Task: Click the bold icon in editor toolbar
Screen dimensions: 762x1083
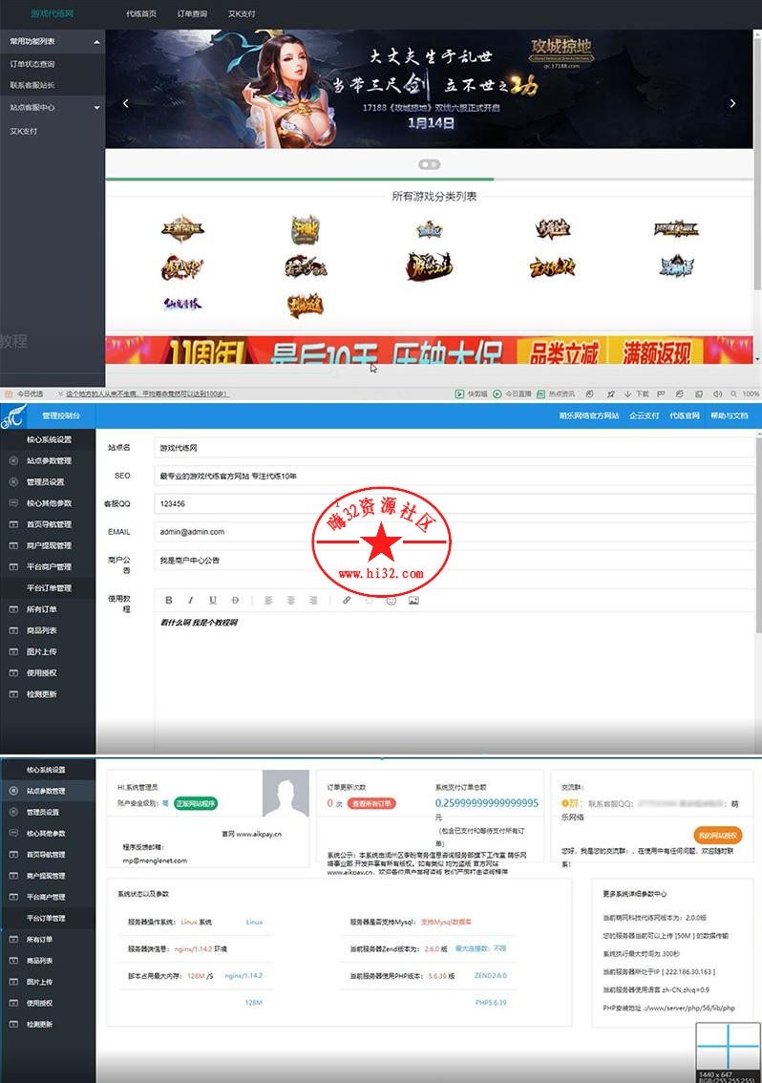Action: pos(169,601)
